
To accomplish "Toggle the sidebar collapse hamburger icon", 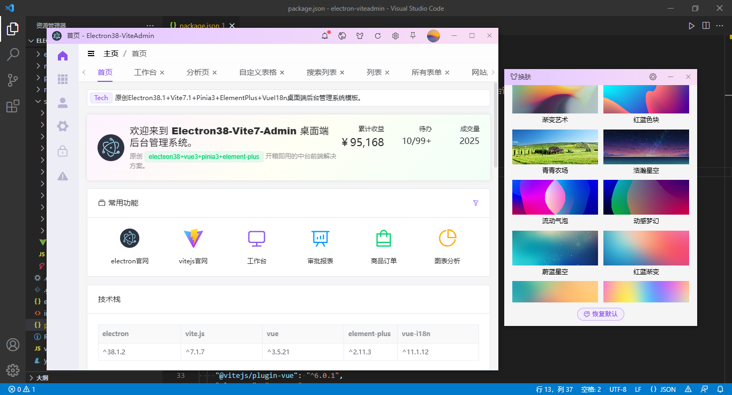I will [92, 54].
